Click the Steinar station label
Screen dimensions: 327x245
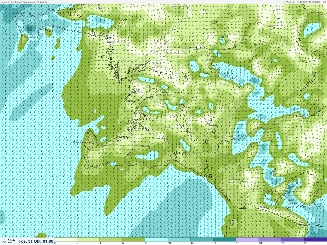click(264, 207)
